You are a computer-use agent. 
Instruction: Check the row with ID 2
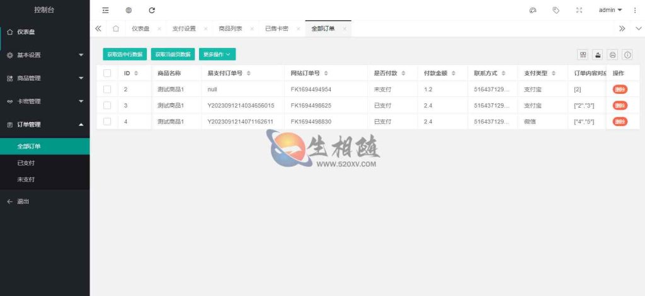click(x=107, y=89)
